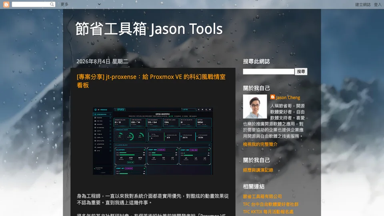Click 檢視我的完整簡介 link
This screenshot has height=216, width=384.
[260, 144]
